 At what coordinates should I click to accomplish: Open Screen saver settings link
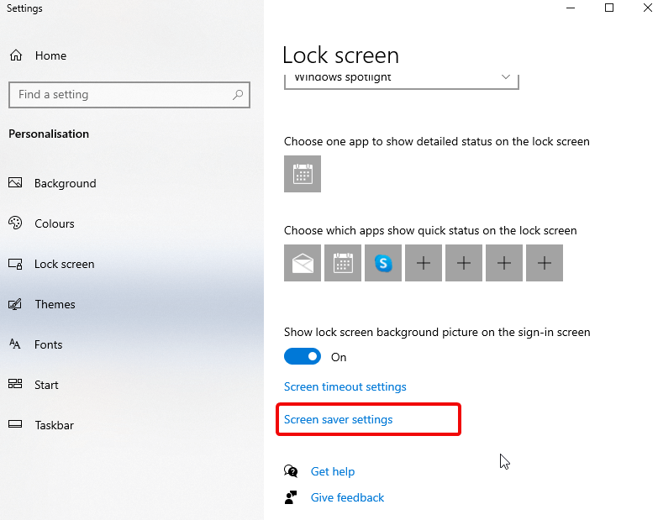click(338, 419)
